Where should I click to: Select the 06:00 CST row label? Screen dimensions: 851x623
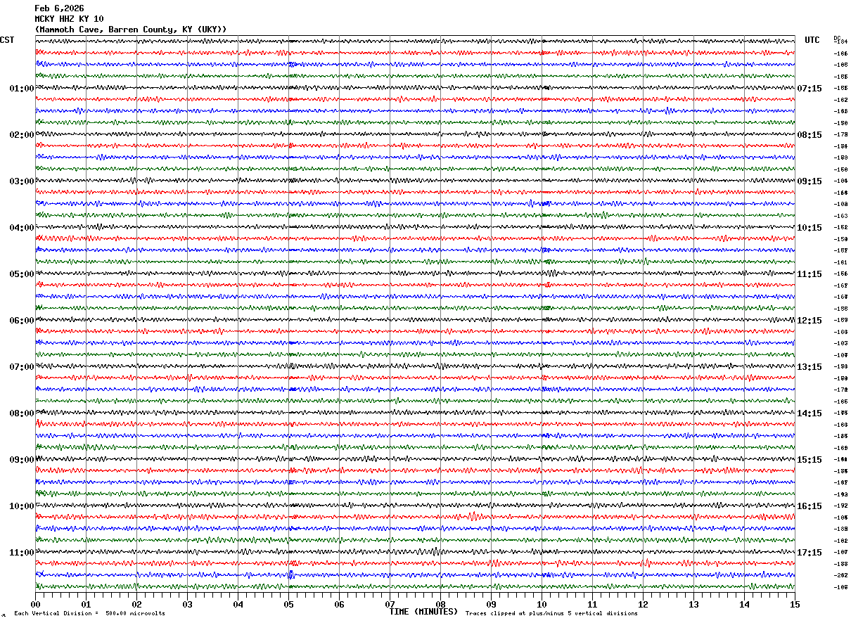pyautogui.click(x=22, y=321)
